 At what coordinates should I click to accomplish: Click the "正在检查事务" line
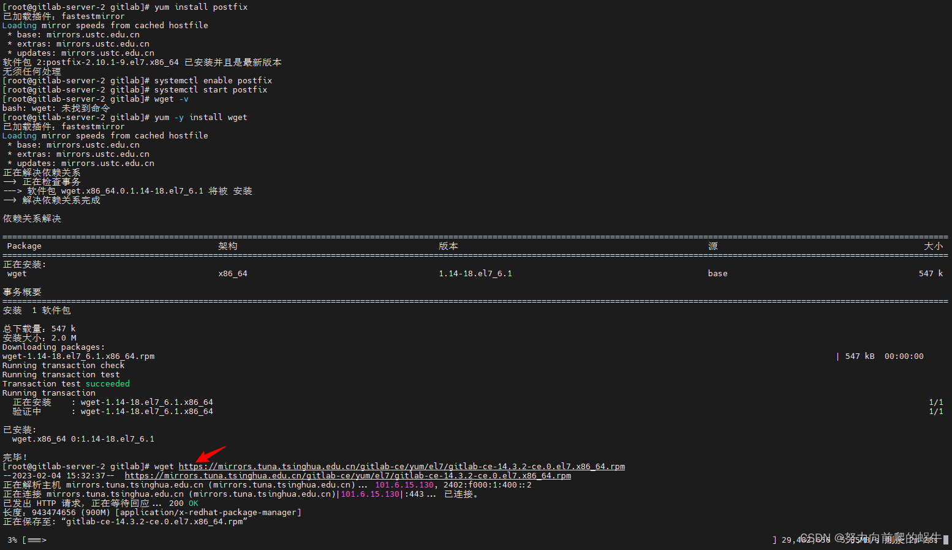(x=42, y=182)
